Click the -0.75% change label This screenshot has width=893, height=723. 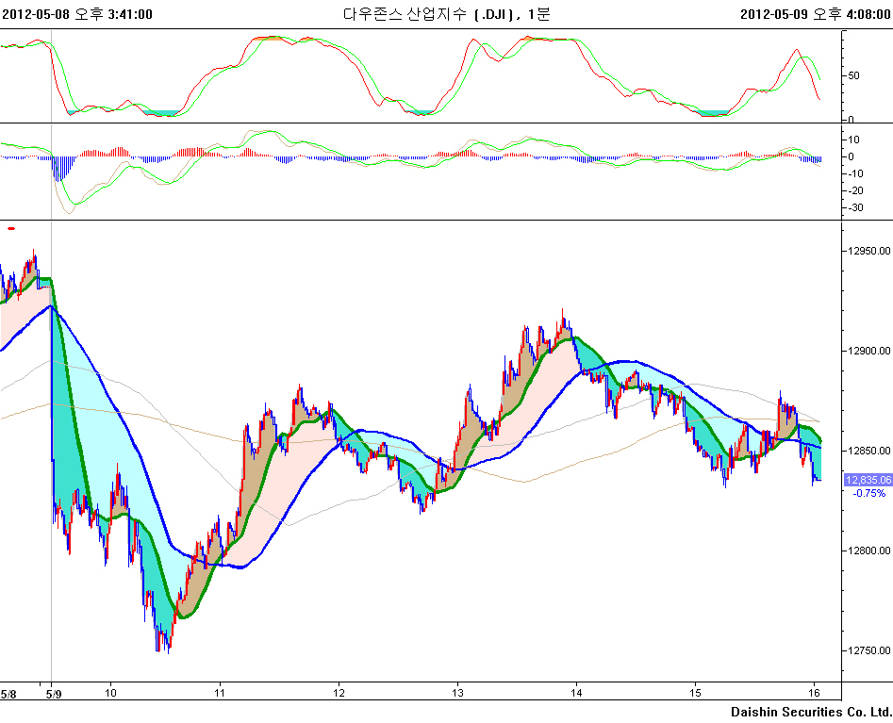[868, 493]
